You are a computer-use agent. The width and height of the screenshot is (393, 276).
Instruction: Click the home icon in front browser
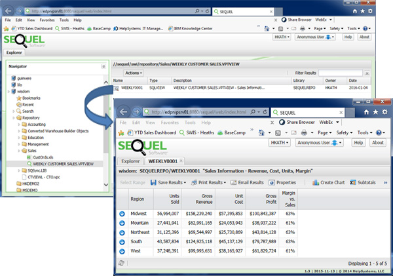click(366, 112)
